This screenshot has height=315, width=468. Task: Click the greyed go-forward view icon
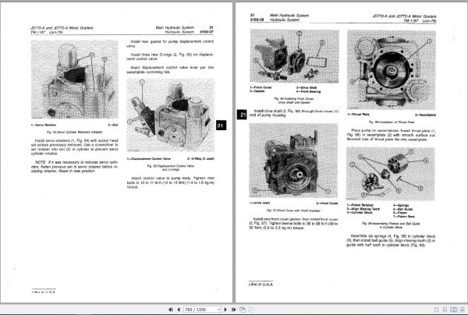pyautogui.click(x=251, y=310)
